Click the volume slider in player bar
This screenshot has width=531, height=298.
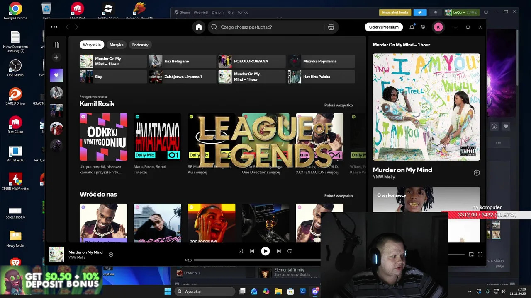coord(456,254)
